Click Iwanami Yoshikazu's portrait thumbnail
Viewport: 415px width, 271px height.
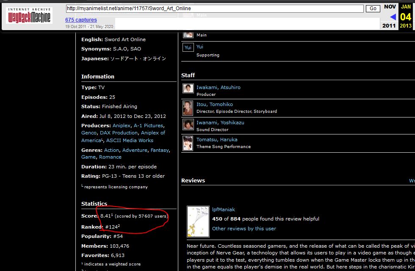coord(188,124)
